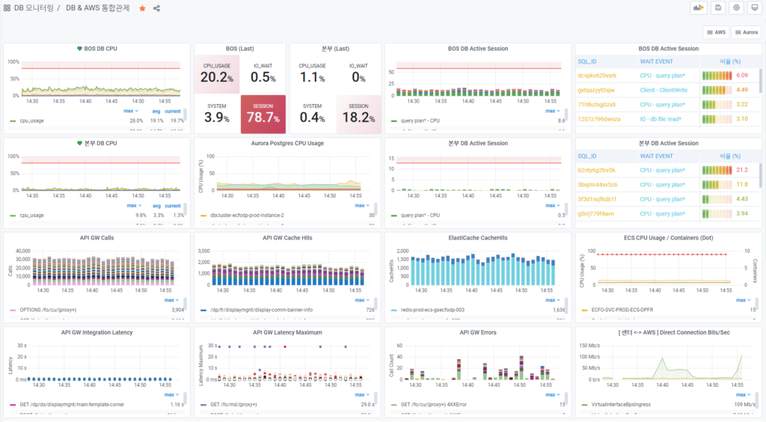The image size is (766, 422).
Task: Click the Add panel chart icon
Action: [699, 8]
